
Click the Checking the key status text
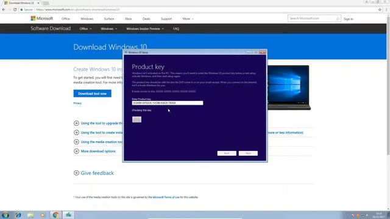(x=141, y=110)
